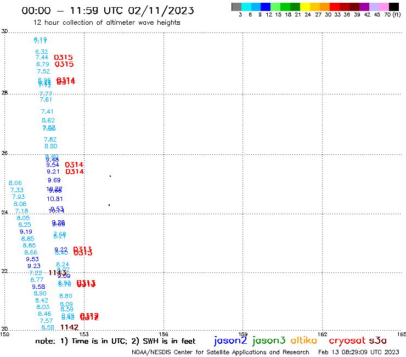Click the 7.41 wave height value

(x=47, y=111)
